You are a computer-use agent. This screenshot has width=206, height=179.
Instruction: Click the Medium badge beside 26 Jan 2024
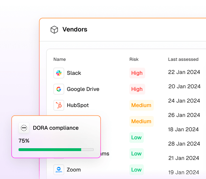(142, 121)
